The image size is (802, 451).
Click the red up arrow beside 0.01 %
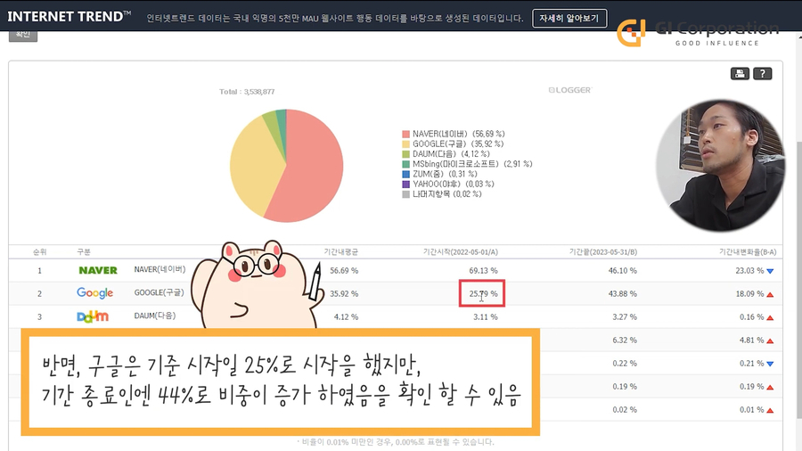(770, 410)
